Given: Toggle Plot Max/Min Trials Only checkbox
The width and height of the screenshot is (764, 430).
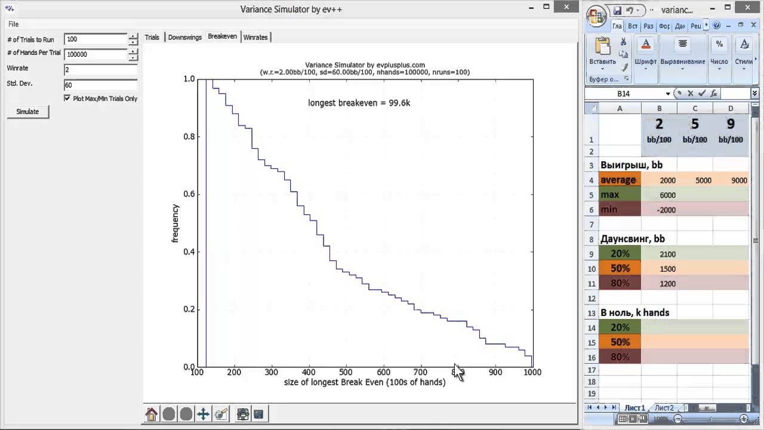Looking at the screenshot, I should [x=67, y=98].
